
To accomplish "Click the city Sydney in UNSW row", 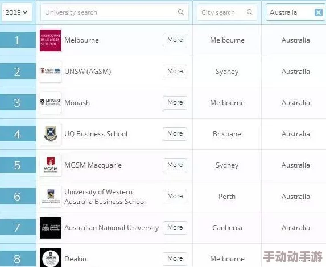I will click(x=227, y=72).
